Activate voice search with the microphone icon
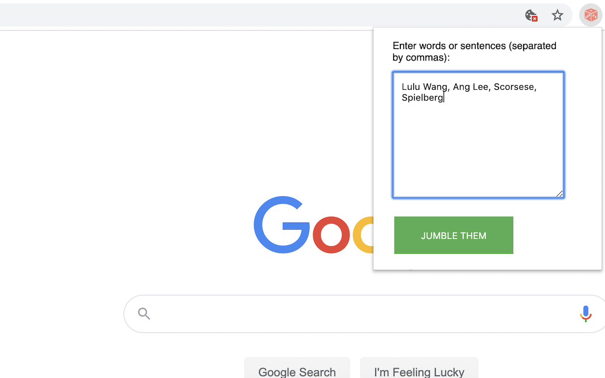This screenshot has width=605, height=378. pos(586,313)
